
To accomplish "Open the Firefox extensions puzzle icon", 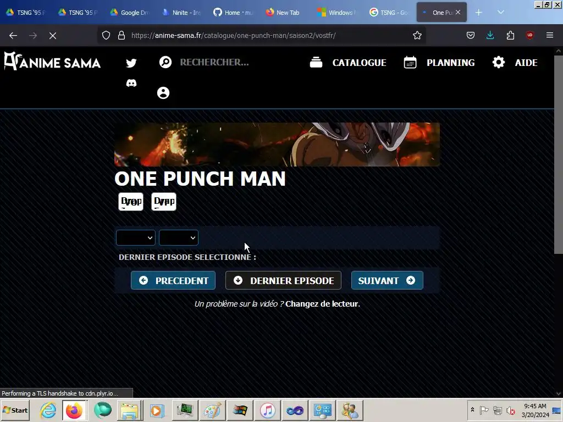I will (x=510, y=35).
